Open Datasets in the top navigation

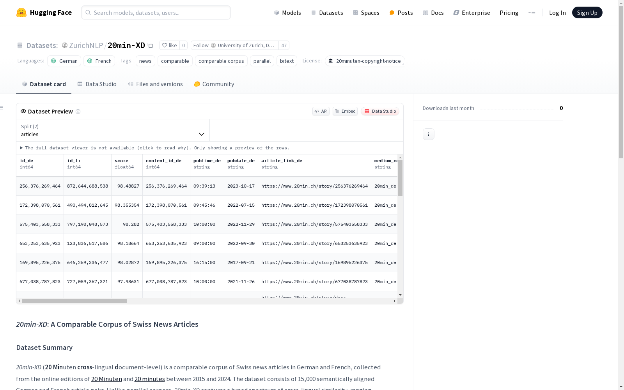click(327, 12)
